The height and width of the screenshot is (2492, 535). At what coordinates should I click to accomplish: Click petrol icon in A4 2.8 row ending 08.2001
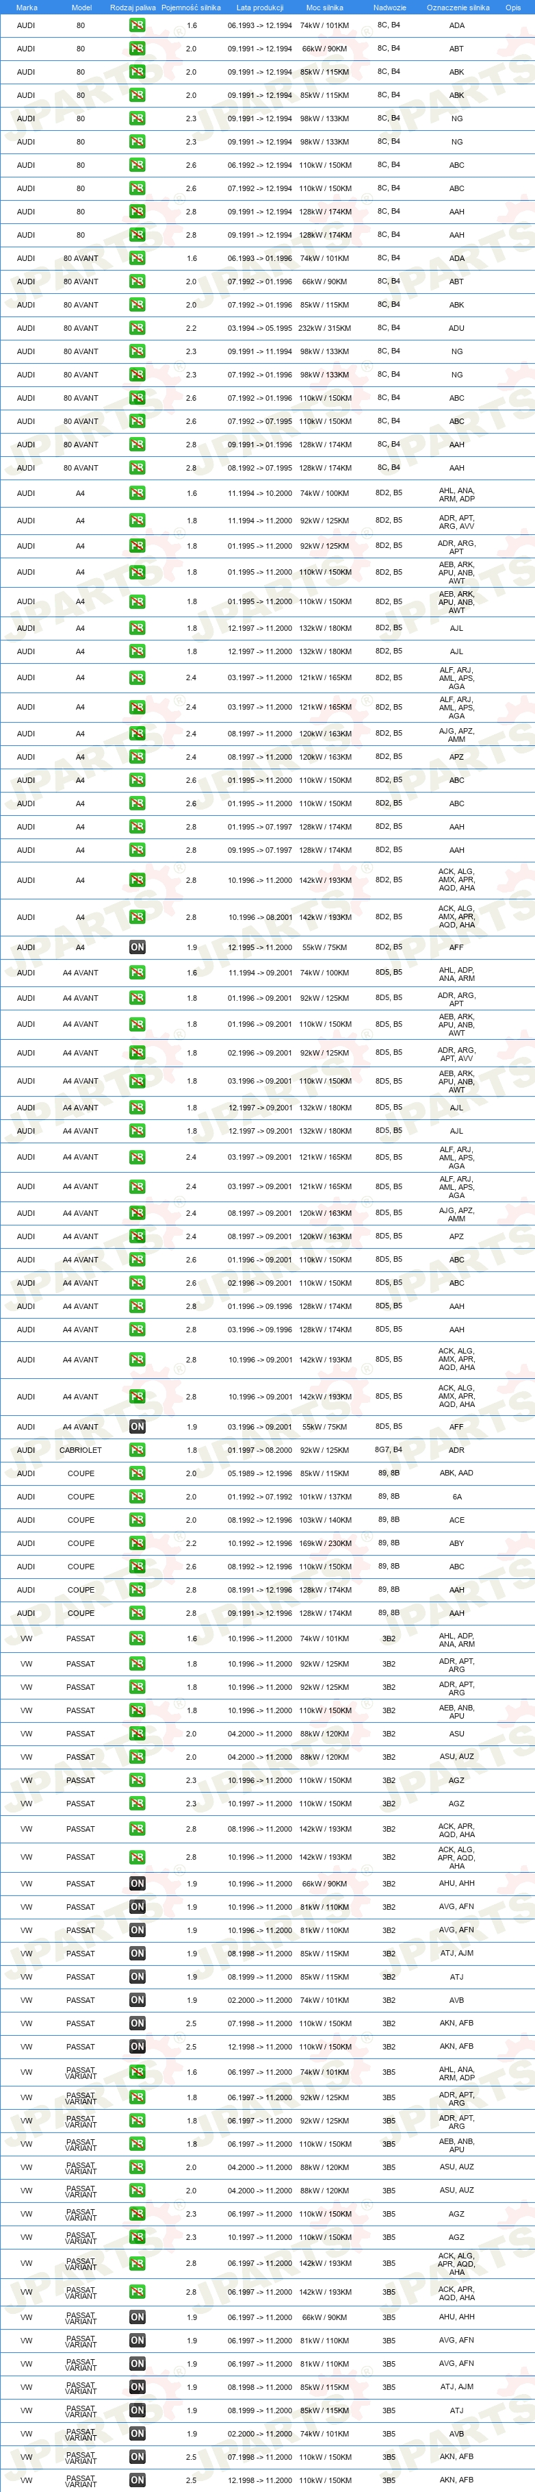(x=137, y=917)
